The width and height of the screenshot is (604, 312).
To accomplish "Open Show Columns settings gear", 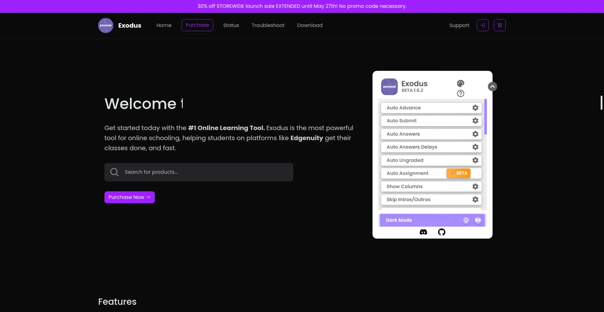I will [475, 186].
